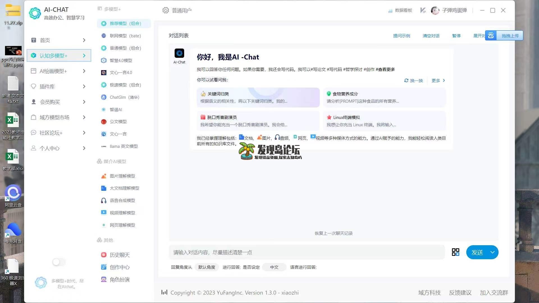
Task: Expand the AI绘画模型+ chevron
Action: [84, 71]
